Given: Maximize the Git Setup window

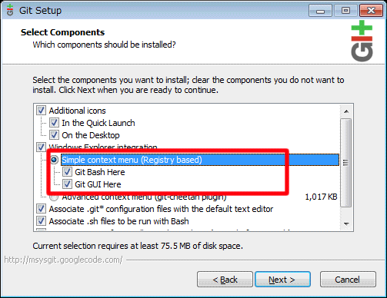Looking at the screenshot, I should (x=345, y=11).
